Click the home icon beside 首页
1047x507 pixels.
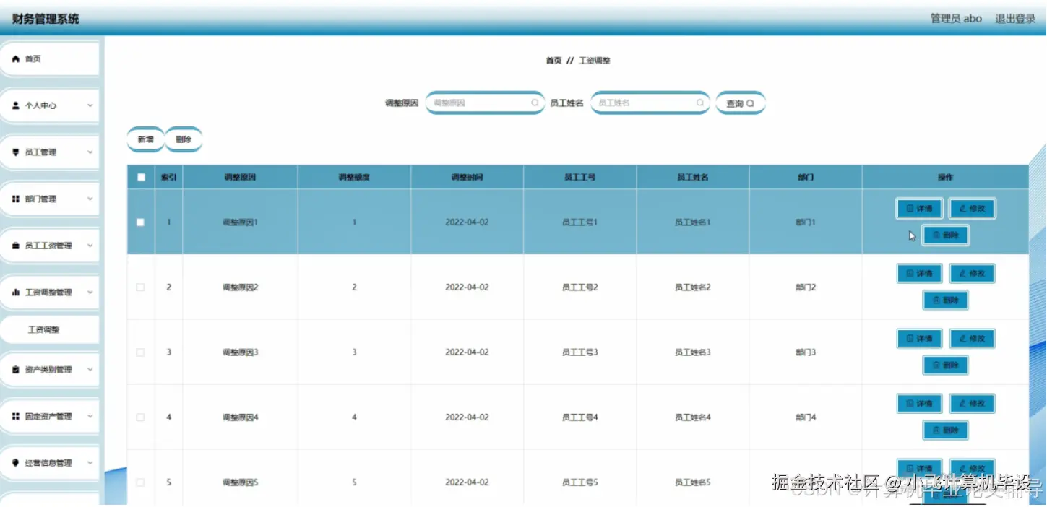(16, 58)
